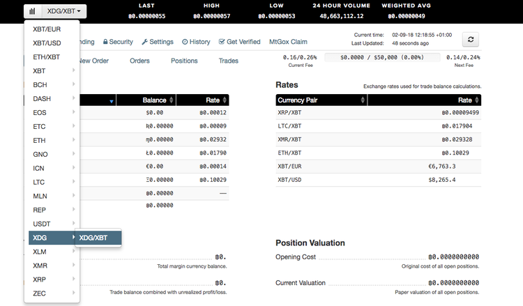Image resolution: width=523 pixels, height=306 pixels.
Task: Switch to the Trades tab
Action: pos(228,61)
